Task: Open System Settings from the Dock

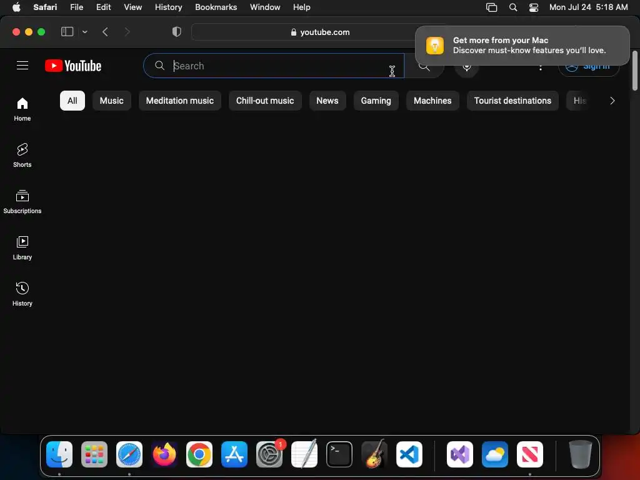Action: pos(269,454)
